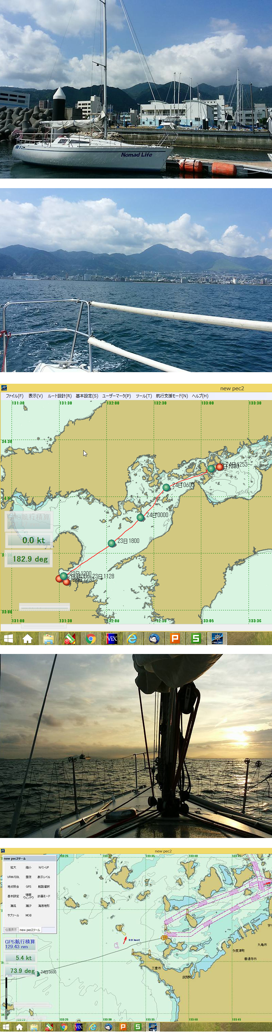Click the 拡大 zoom-in tool
272x1036 pixels.
tap(13, 868)
